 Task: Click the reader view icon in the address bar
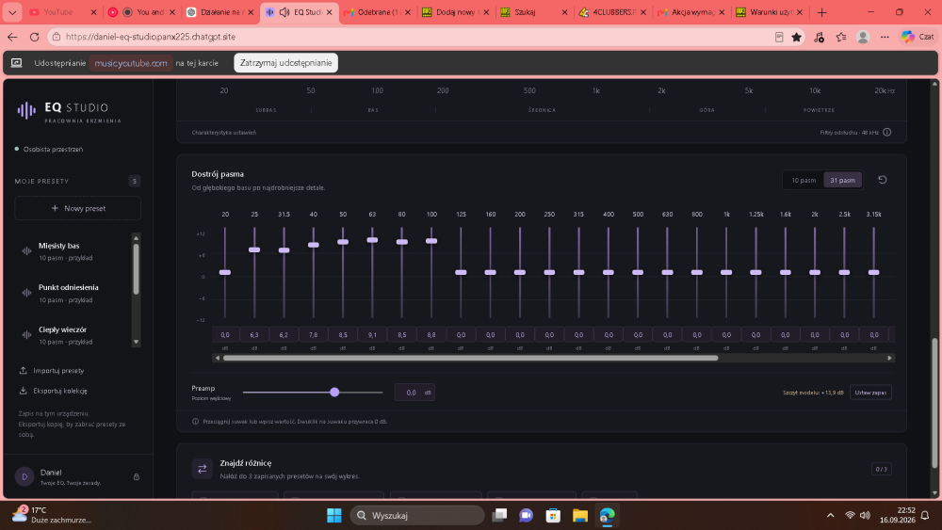(x=779, y=38)
